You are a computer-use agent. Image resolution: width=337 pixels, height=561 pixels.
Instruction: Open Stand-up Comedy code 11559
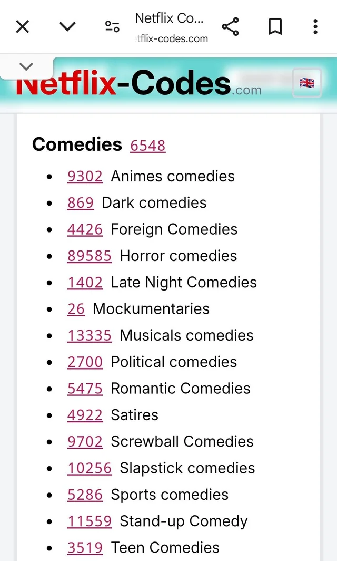coord(90,521)
